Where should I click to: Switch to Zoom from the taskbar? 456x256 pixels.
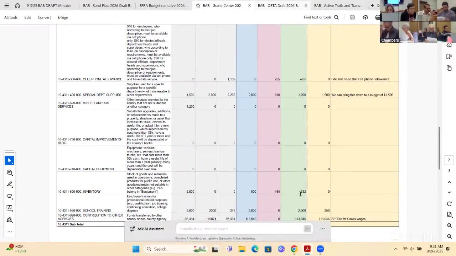[x=320, y=249]
